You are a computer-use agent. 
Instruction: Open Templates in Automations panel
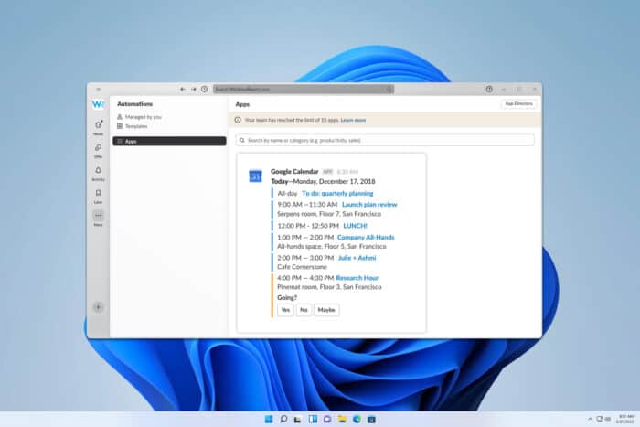(x=136, y=126)
